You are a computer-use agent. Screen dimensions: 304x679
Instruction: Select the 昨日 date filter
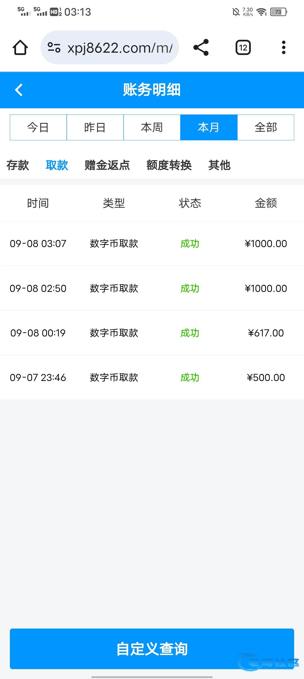pyautogui.click(x=95, y=127)
